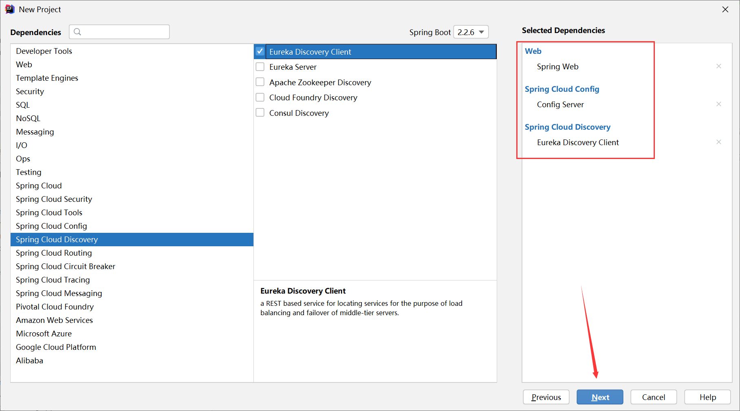This screenshot has height=411, width=740.
Task: Choose the NoSQL category
Action: (132, 118)
